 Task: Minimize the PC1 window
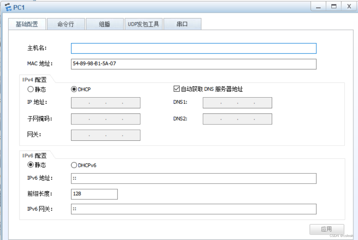click(318, 6)
